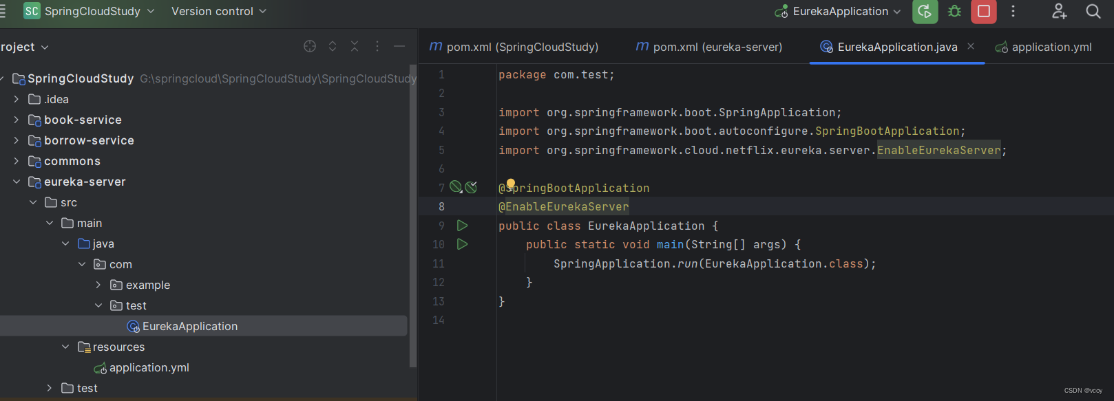Switch to pom.xml (eureka-server) tab
The height and width of the screenshot is (401, 1114).
(709, 47)
